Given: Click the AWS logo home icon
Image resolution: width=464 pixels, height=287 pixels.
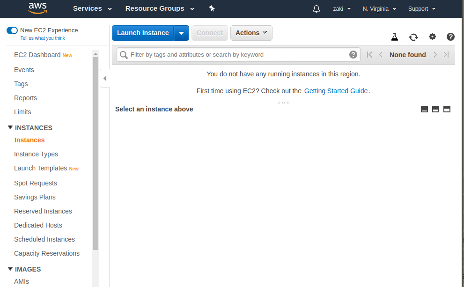Looking at the screenshot, I should pos(37,8).
